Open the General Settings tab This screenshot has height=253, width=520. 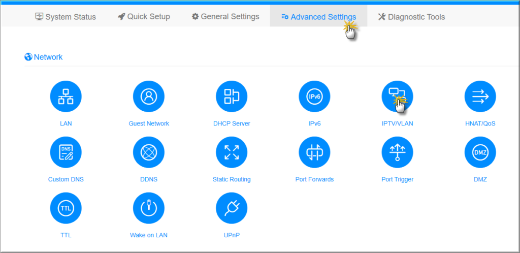225,17
